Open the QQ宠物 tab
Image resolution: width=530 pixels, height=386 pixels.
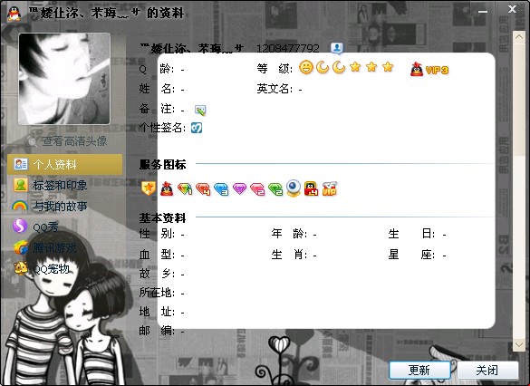click(x=64, y=269)
